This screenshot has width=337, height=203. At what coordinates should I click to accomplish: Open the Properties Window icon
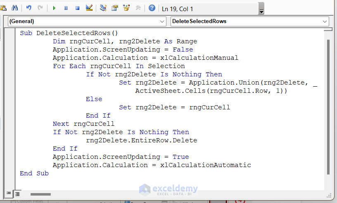click(115, 8)
